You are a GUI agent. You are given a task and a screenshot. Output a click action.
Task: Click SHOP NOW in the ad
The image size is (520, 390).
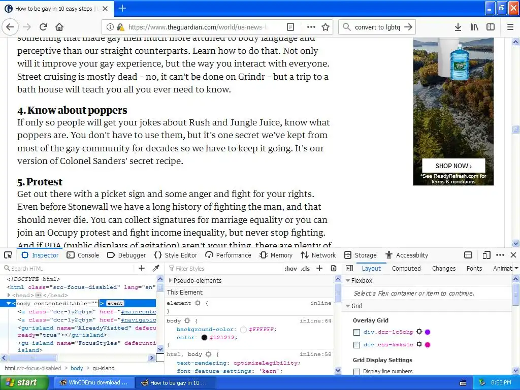pyautogui.click(x=453, y=166)
